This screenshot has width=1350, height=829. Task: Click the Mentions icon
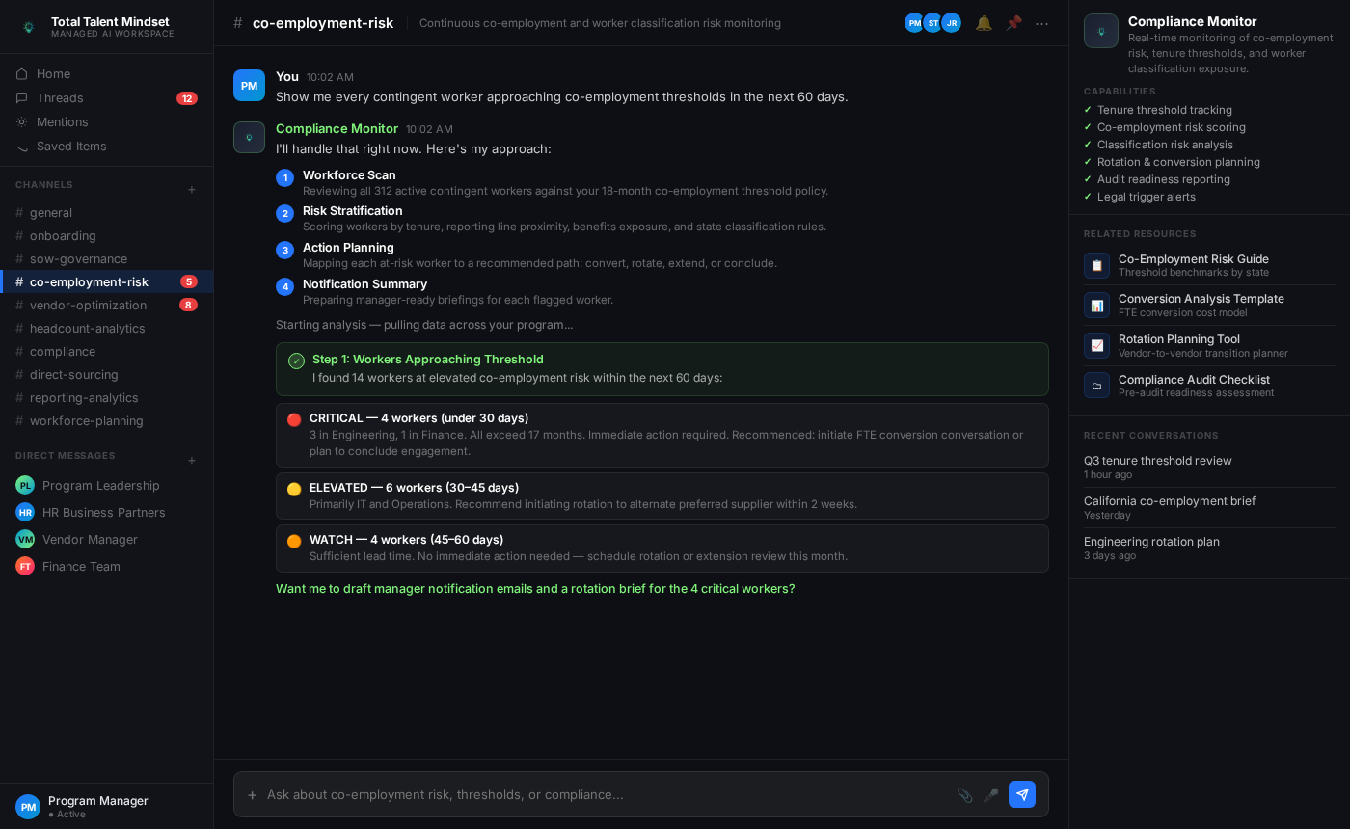point(21,121)
